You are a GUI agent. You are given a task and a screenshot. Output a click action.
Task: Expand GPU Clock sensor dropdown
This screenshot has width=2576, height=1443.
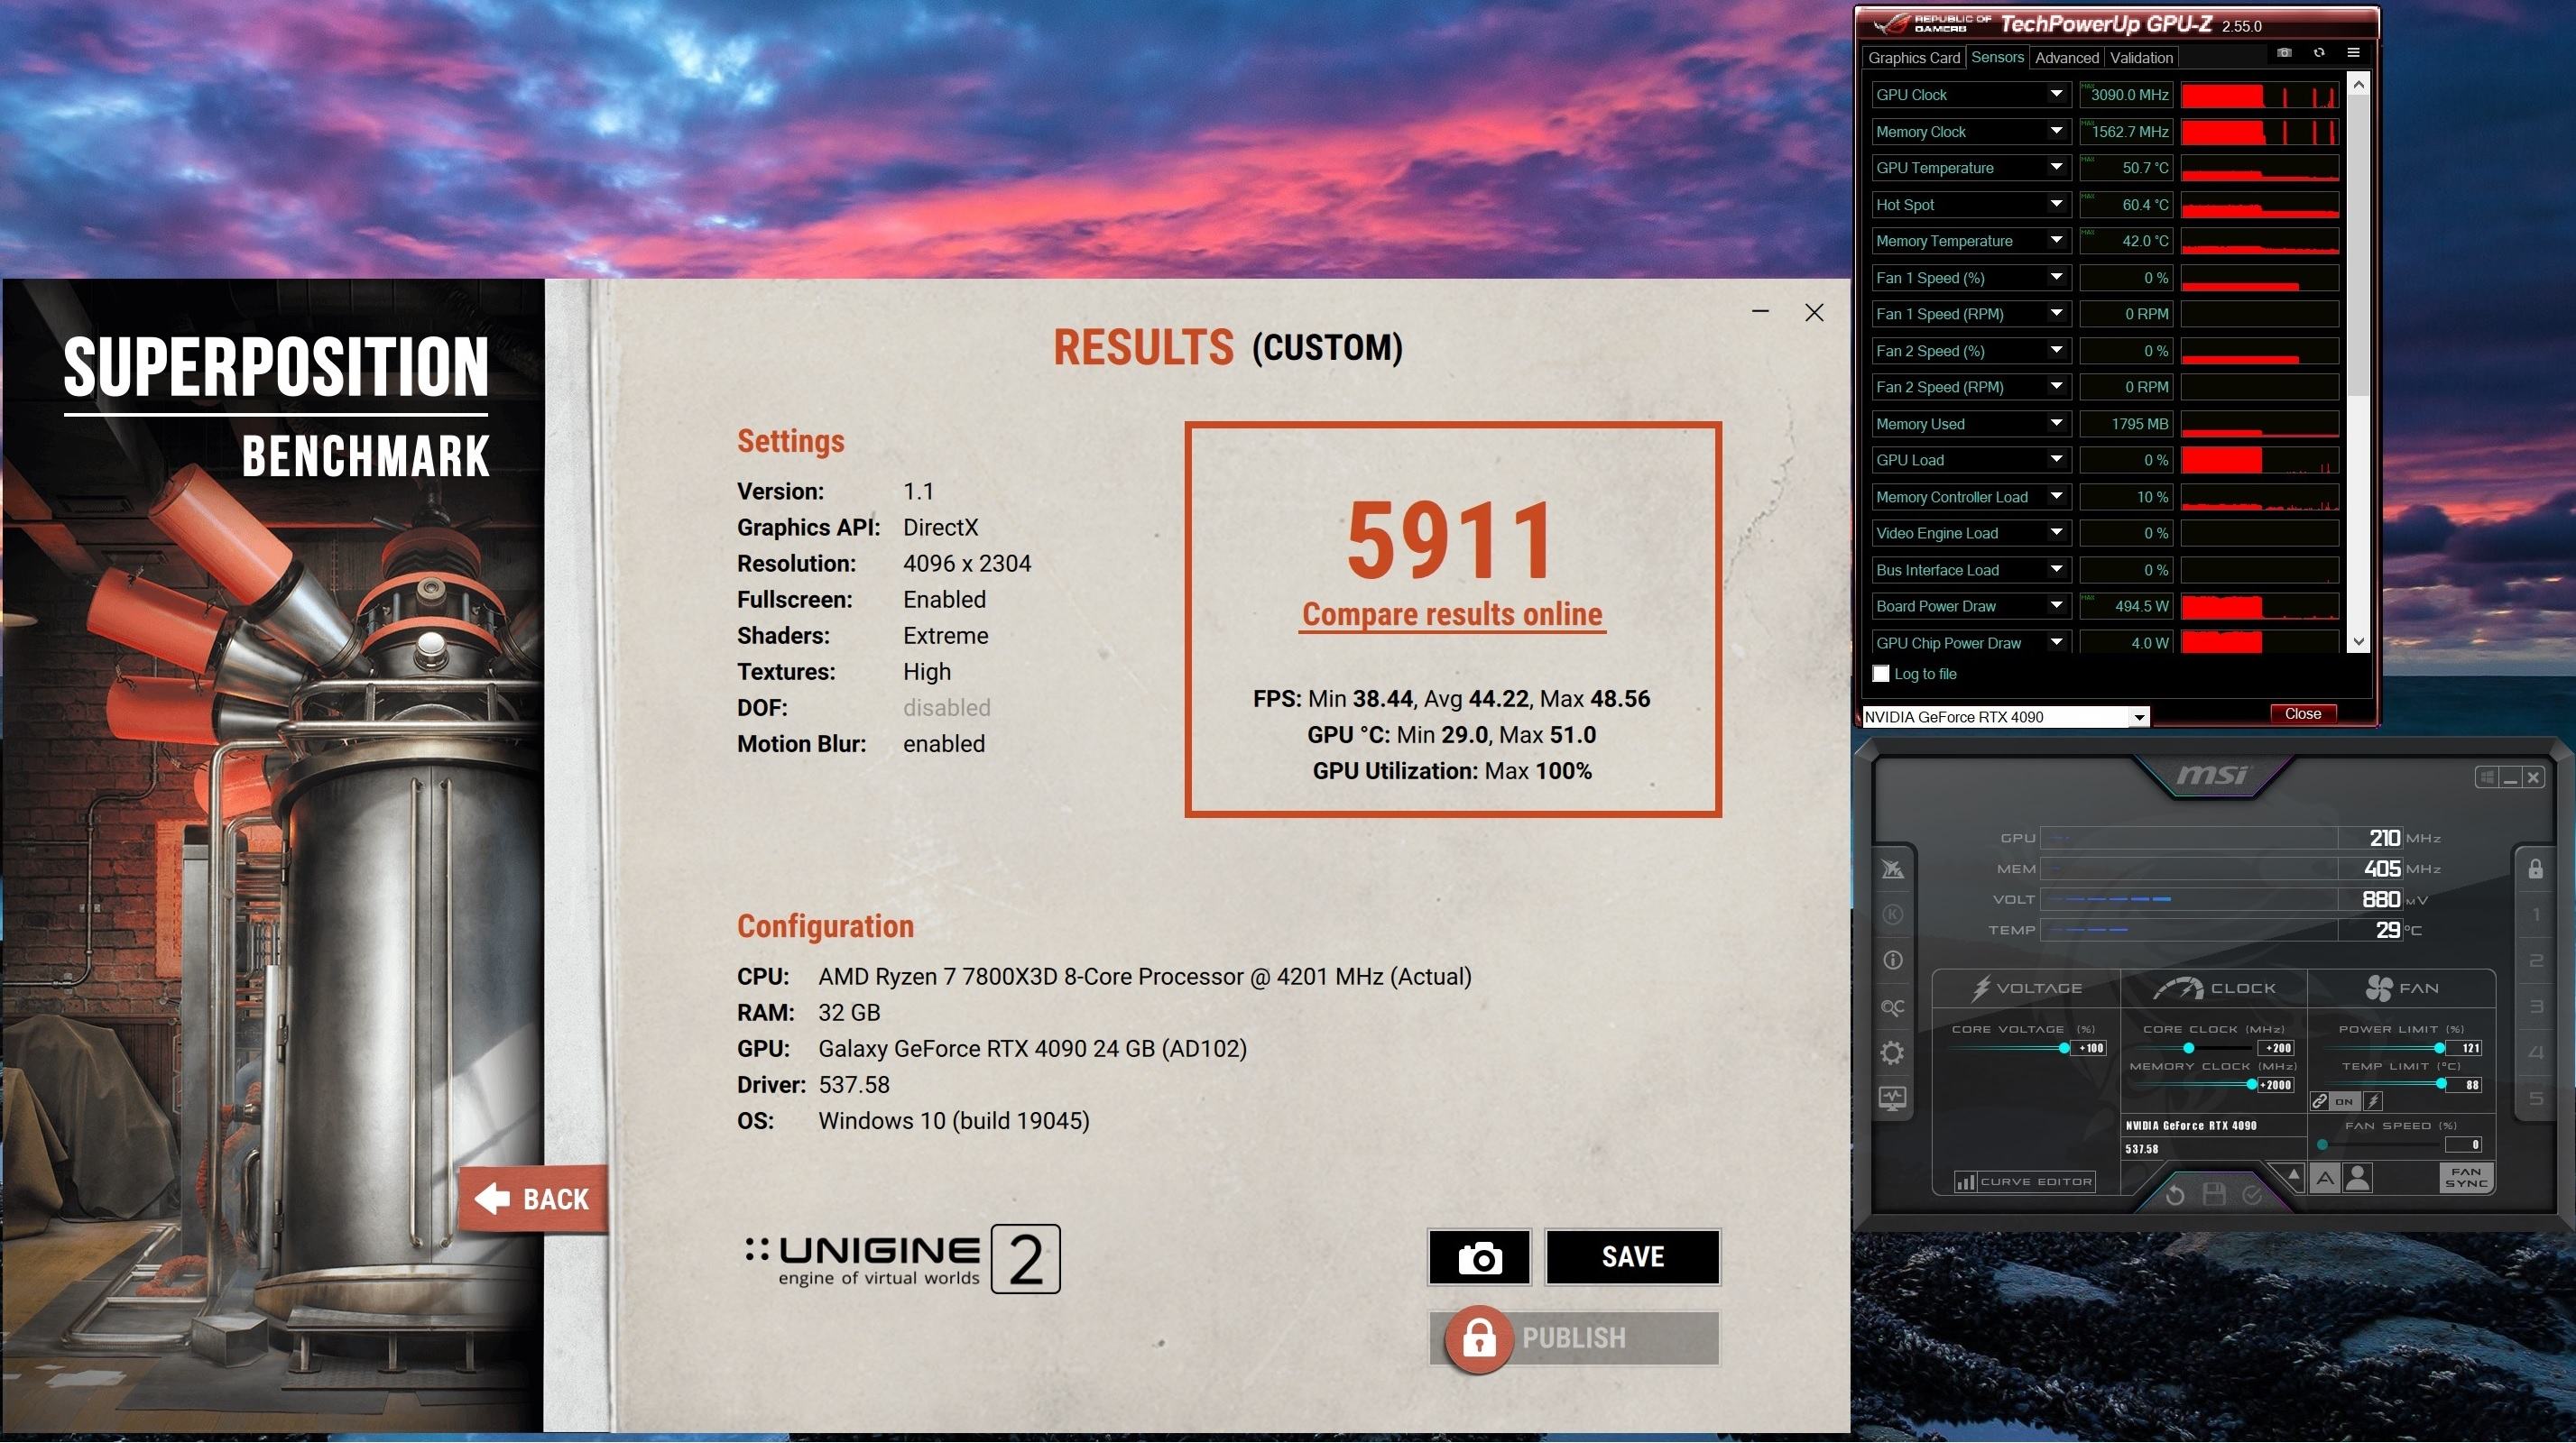click(x=2056, y=94)
